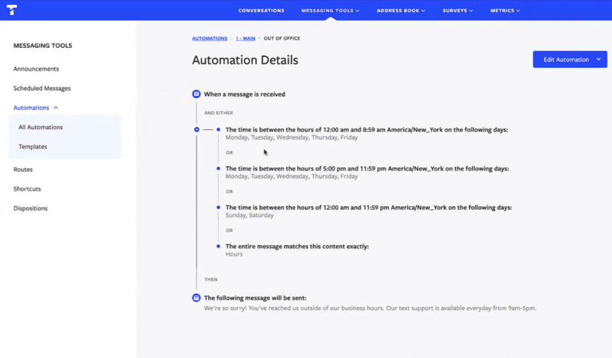Click the logo icon in top-left corner

click(x=11, y=10)
